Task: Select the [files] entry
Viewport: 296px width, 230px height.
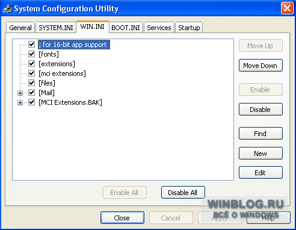Action: [x=47, y=83]
